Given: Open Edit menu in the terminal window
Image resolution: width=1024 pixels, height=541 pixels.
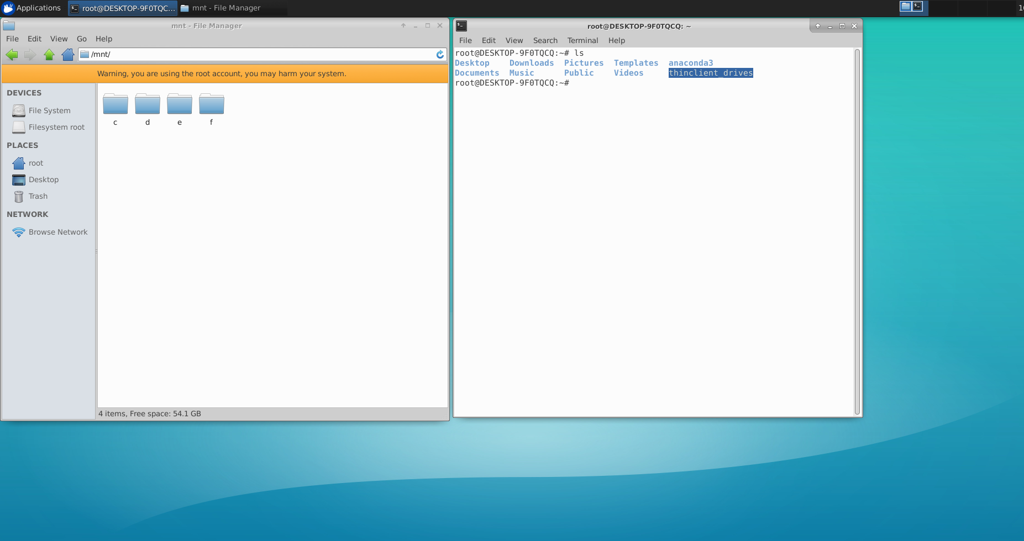Looking at the screenshot, I should tap(489, 40).
